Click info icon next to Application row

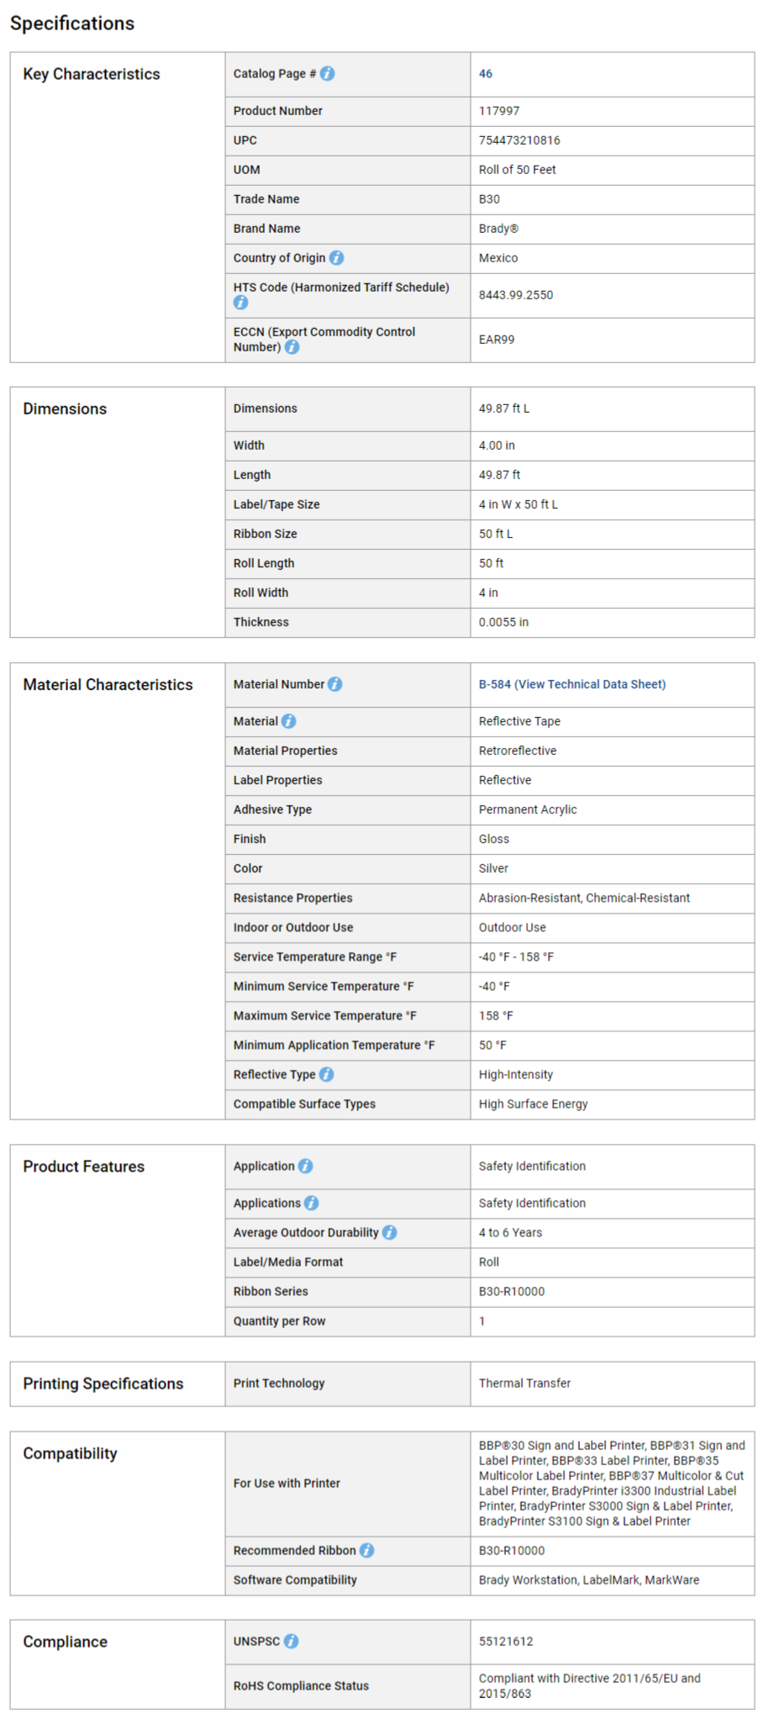305,1166
